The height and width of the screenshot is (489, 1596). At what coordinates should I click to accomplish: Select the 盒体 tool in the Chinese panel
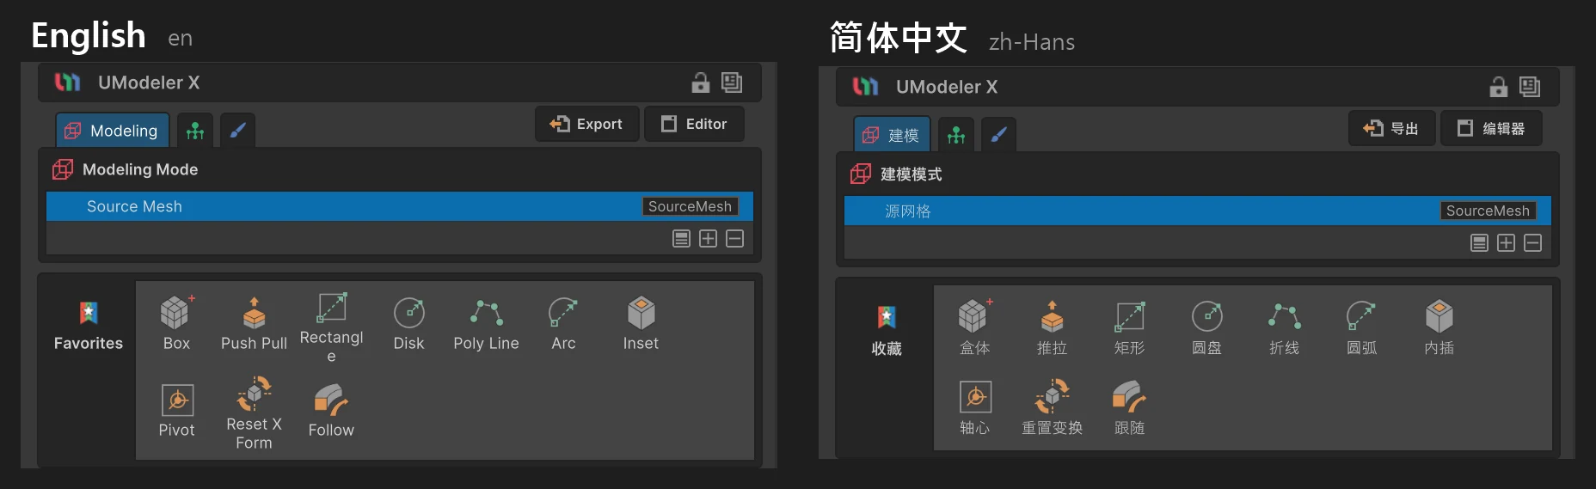coord(974,327)
